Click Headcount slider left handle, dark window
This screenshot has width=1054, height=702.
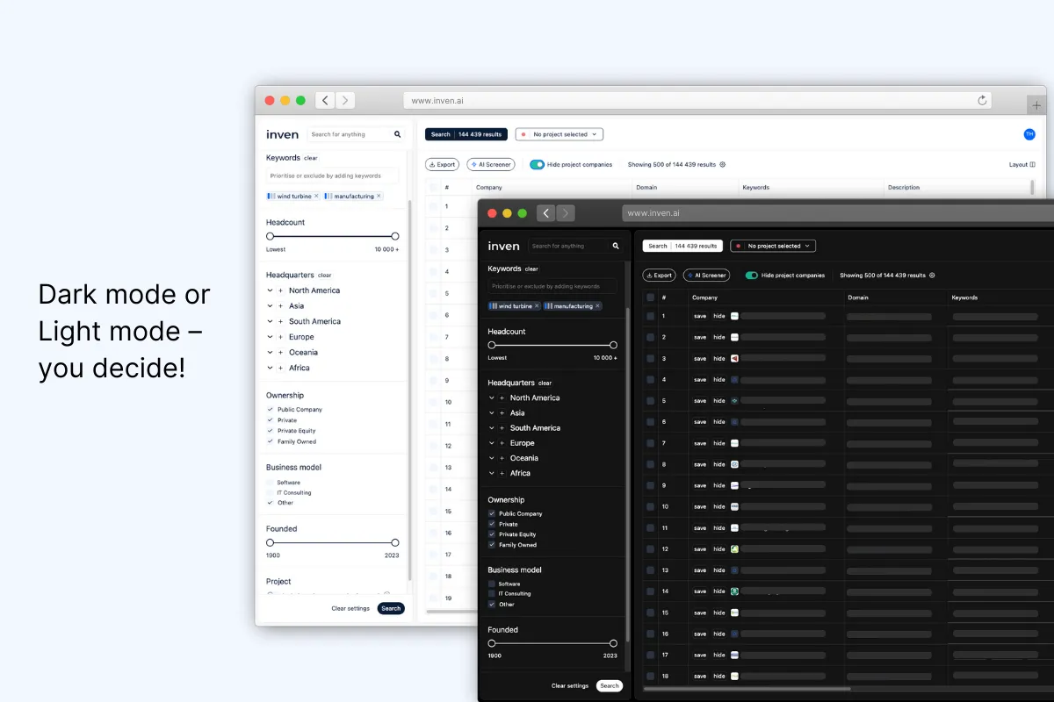coord(492,346)
